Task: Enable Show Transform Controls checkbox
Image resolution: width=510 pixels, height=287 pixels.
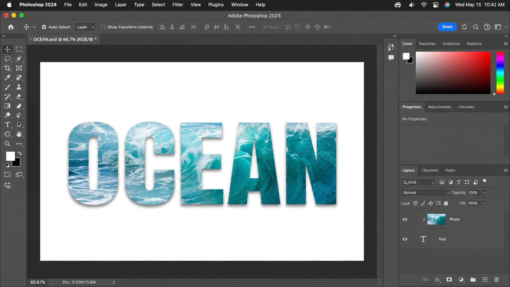Action: pos(103,27)
